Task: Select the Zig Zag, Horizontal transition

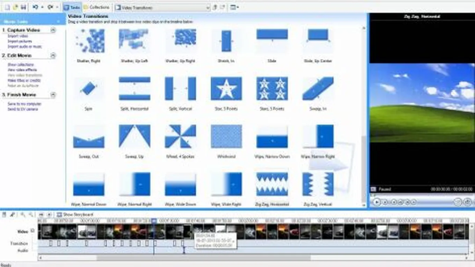Action: (x=272, y=184)
